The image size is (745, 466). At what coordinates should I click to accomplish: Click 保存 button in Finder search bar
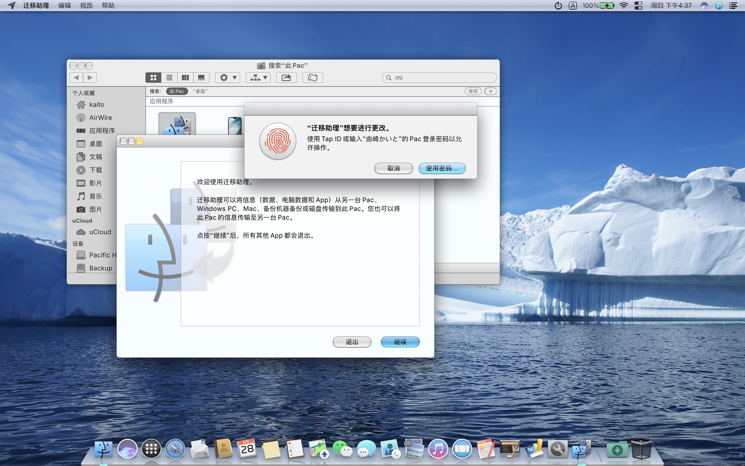coord(473,91)
